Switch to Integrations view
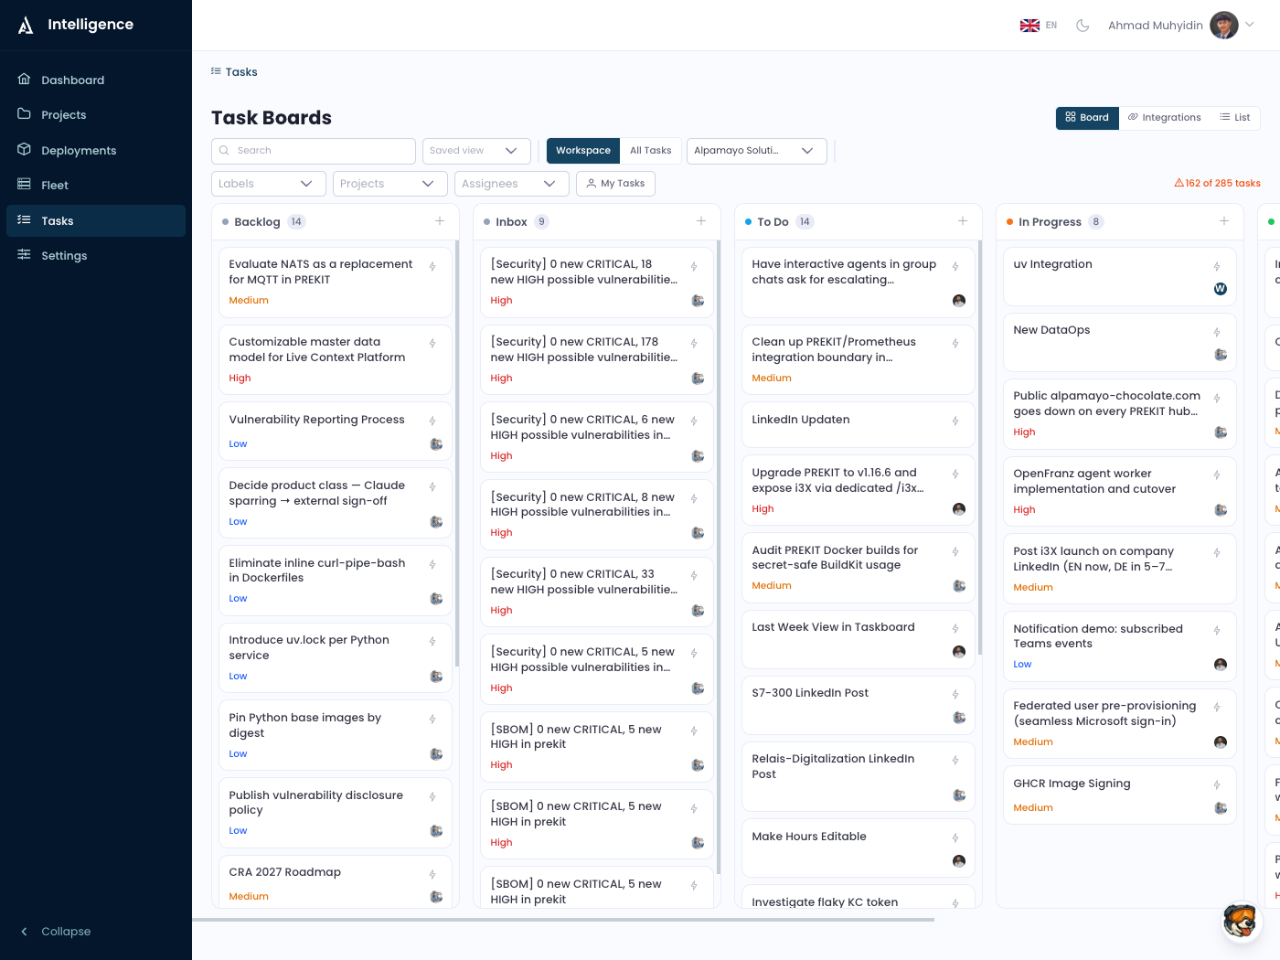This screenshot has width=1280, height=960. [x=1164, y=118]
